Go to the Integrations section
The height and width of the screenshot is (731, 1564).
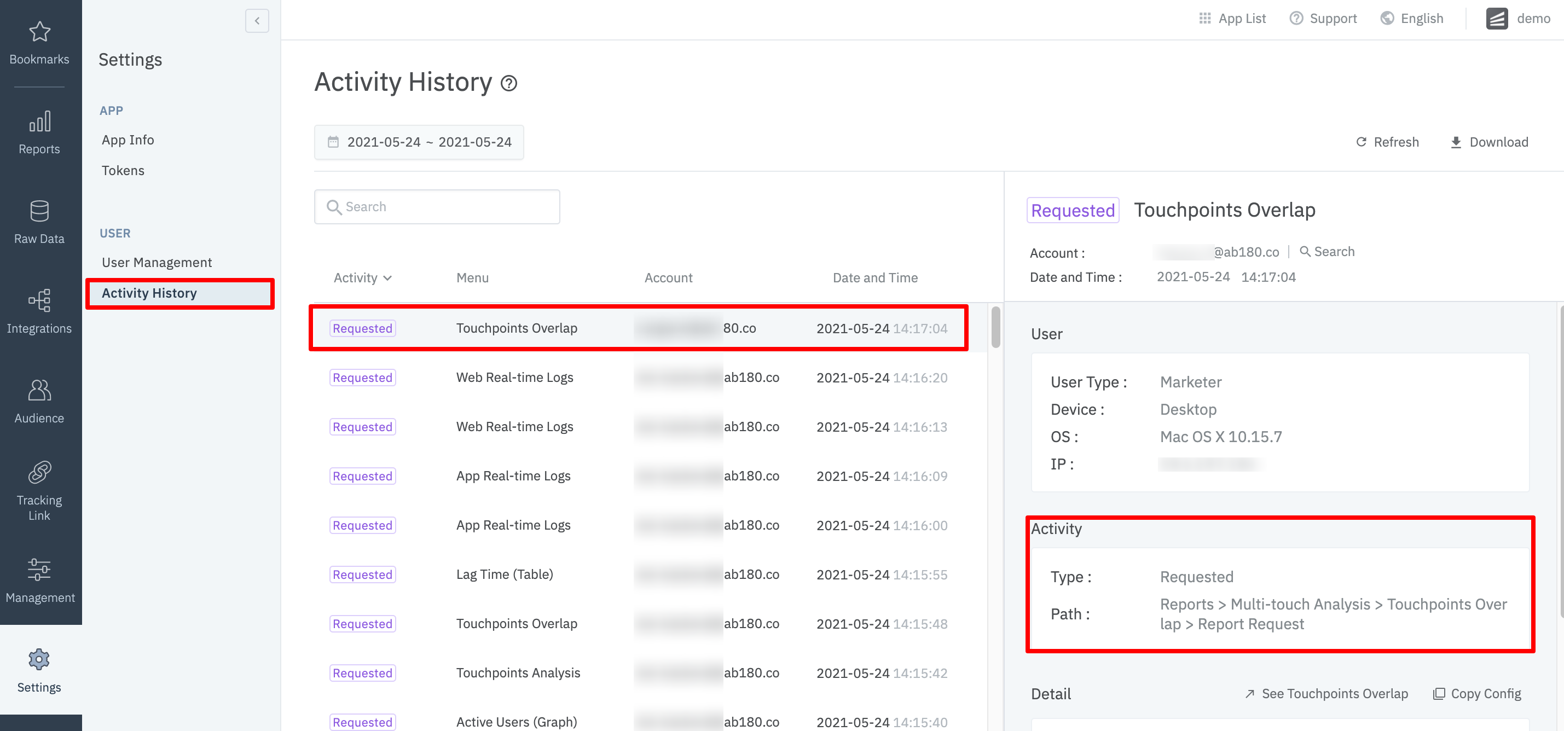pyautogui.click(x=39, y=312)
